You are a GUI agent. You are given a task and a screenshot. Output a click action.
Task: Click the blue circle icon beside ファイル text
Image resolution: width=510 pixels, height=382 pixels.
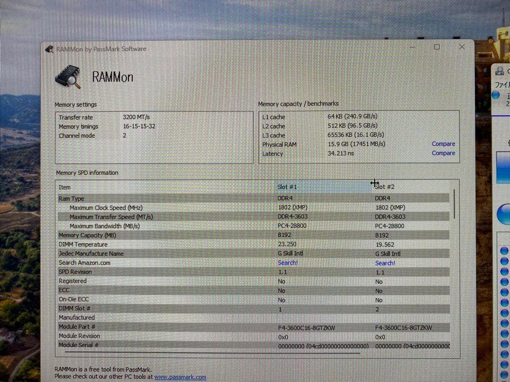click(496, 95)
